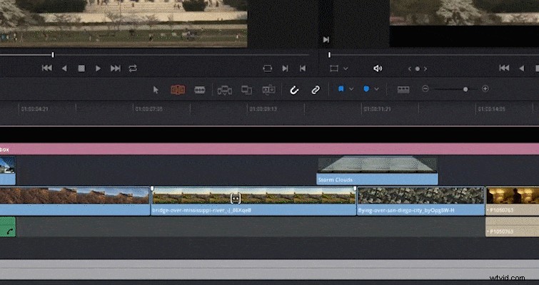Click the timeline viewer mode icon

(334, 68)
